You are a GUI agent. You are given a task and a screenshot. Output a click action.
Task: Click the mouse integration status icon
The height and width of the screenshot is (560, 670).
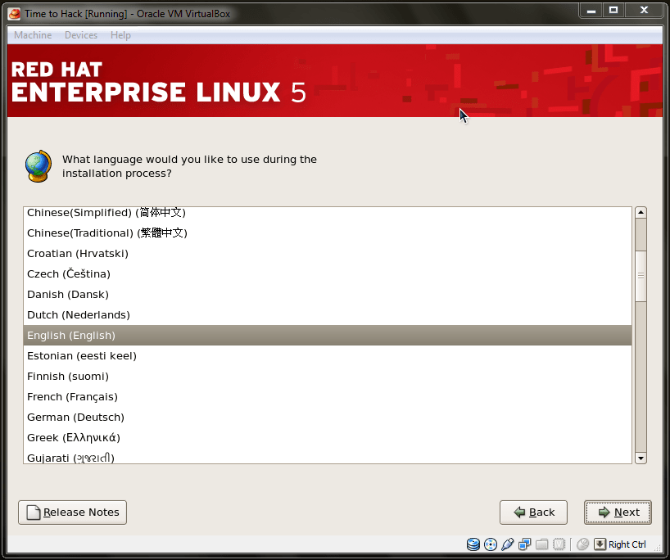pos(583,544)
